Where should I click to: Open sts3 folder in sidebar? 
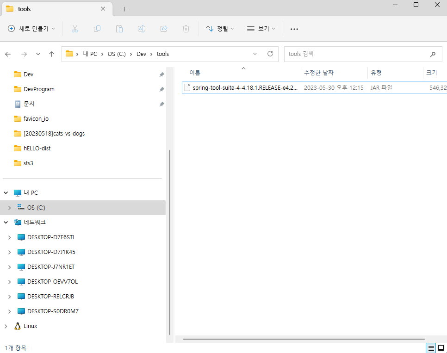click(x=28, y=163)
